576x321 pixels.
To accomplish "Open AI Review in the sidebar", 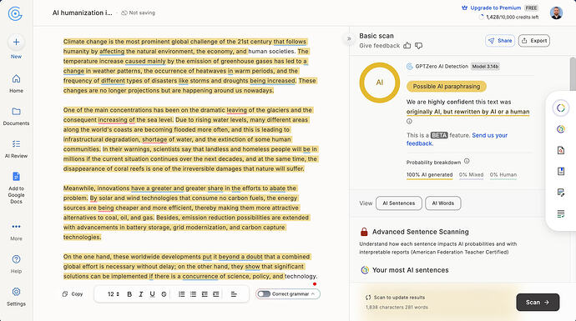I will (x=16, y=149).
